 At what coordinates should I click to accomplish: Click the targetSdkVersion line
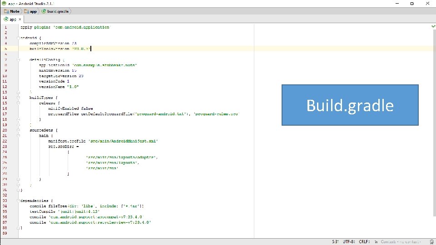tap(61, 76)
